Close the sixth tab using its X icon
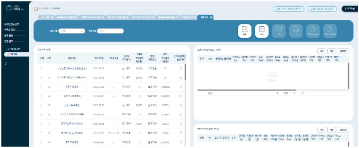359x148 pixels. 177,17
